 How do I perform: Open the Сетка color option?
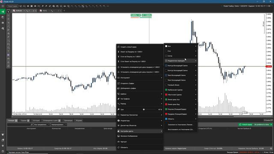(x=181, y=56)
